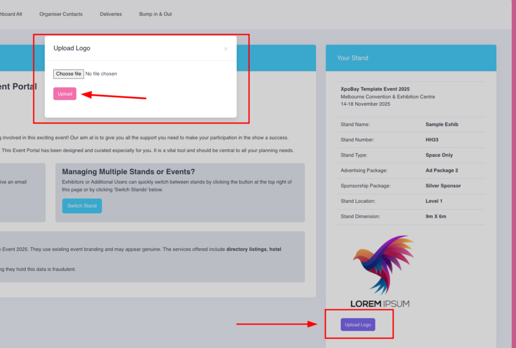Click the Managing Multiple Stands or Events heading
This screenshot has width=516, height=348.
tap(128, 172)
